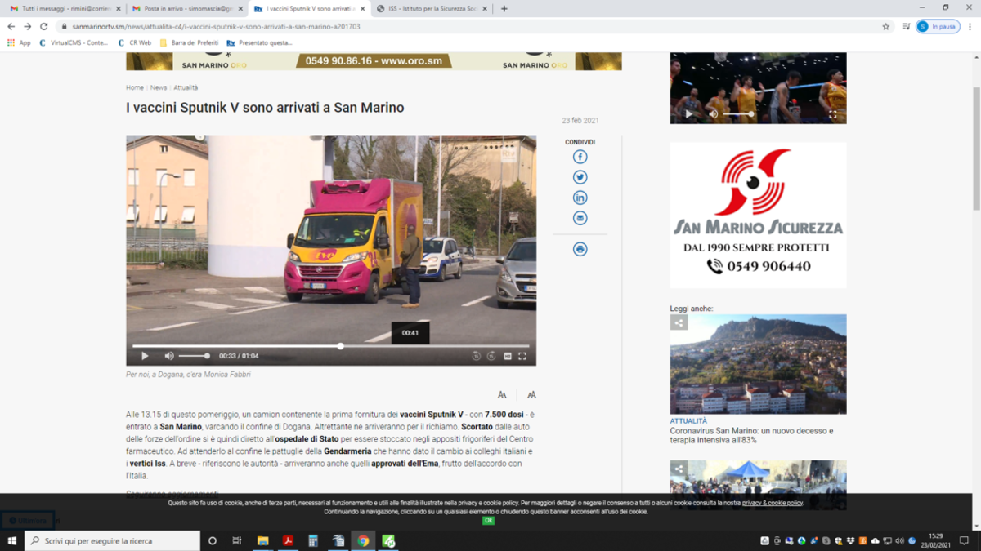The height and width of the screenshot is (551, 981).
Task: Adjust the video volume slider
Action: point(195,356)
